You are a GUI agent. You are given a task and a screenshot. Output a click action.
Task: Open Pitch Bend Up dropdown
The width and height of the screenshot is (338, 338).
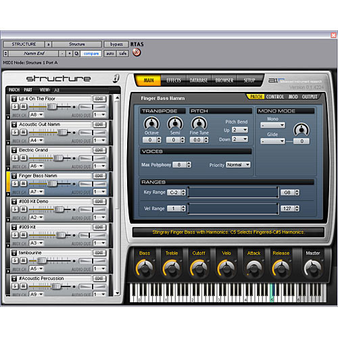(240, 130)
